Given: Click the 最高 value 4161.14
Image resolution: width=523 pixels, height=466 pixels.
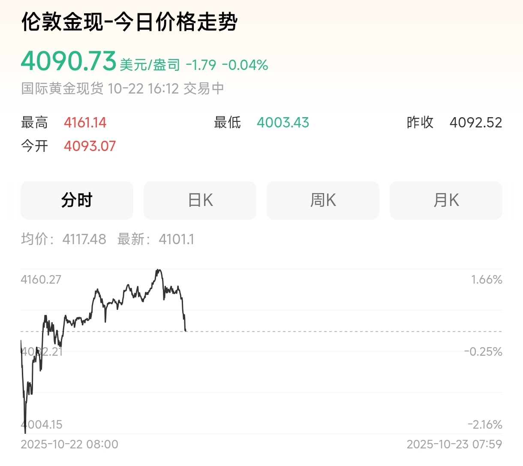Looking at the screenshot, I should (85, 123).
